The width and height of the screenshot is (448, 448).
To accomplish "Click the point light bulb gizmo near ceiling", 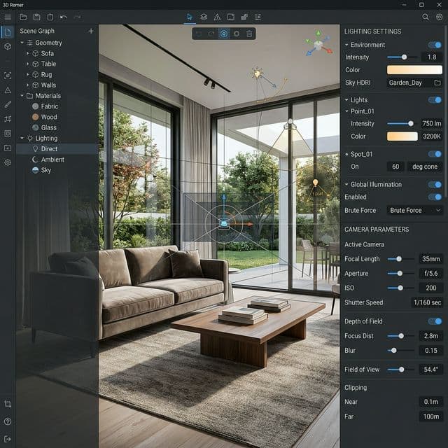I will click(x=257, y=73).
